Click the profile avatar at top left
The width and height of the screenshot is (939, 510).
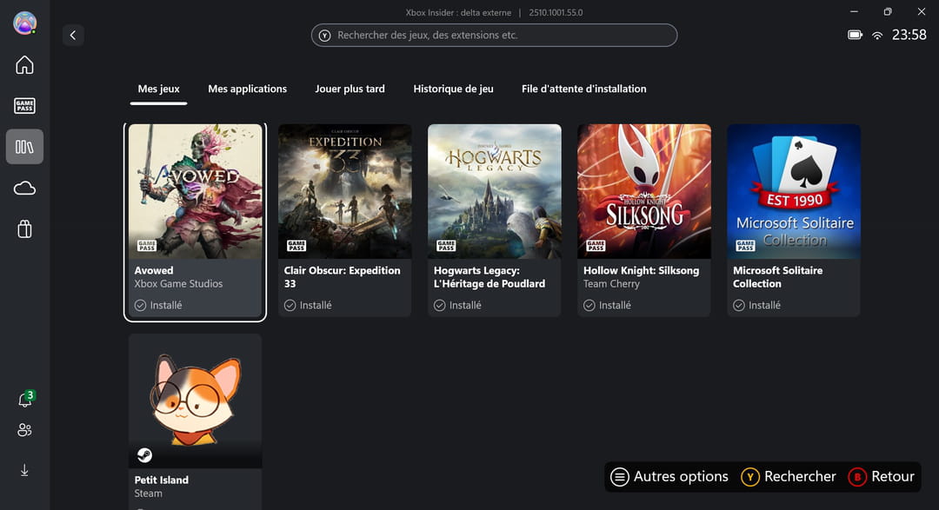(x=24, y=23)
